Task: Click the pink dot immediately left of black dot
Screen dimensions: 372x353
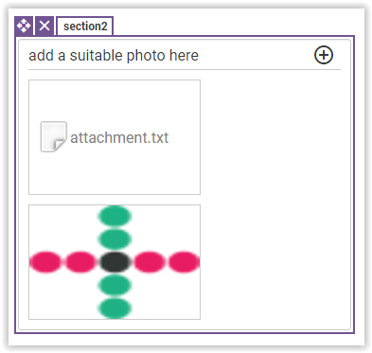Action: click(x=80, y=262)
